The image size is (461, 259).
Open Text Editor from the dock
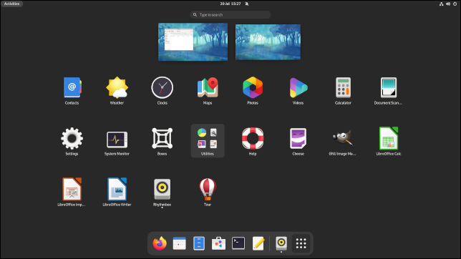(x=258, y=243)
